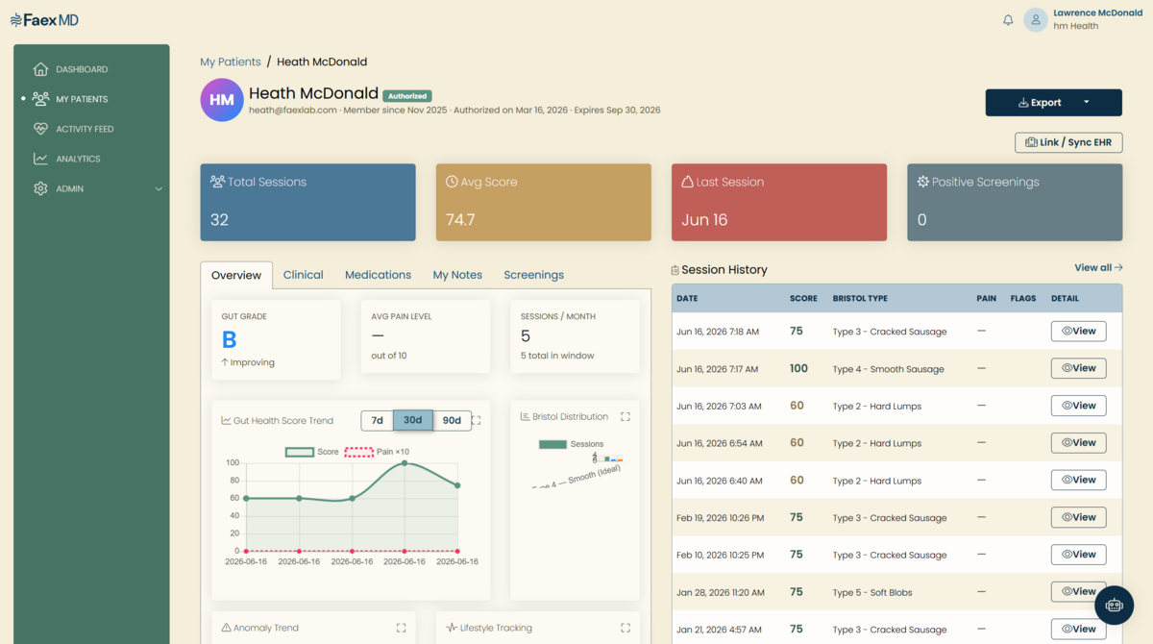This screenshot has width=1153, height=644.
Task: Open the chatbot assistant bubble
Action: coord(1114,606)
